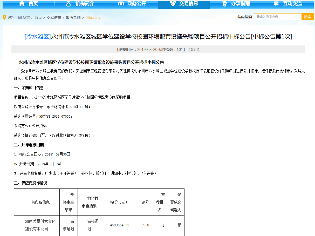
Task: Click 交易信息 breadcrumb link
Action: click(x=54, y=18)
